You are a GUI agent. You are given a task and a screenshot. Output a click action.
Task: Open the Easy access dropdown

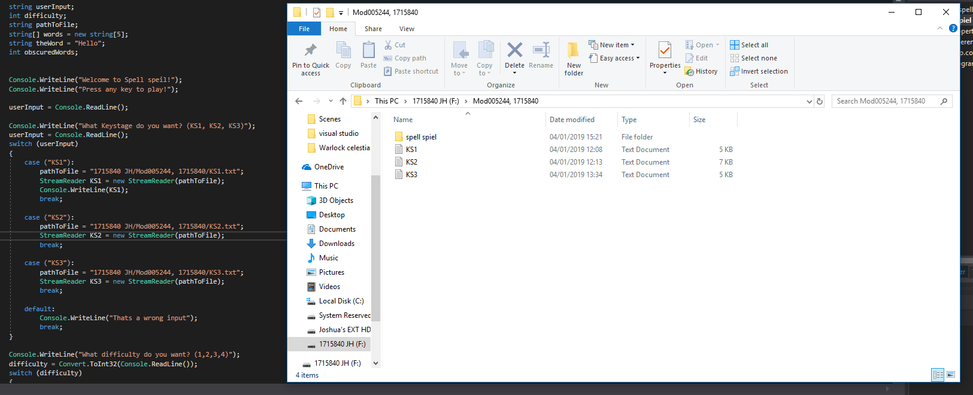[614, 58]
